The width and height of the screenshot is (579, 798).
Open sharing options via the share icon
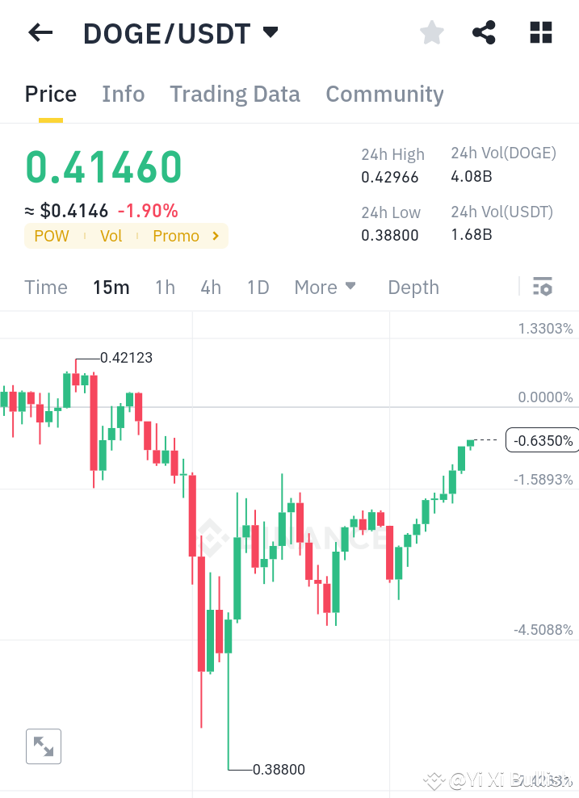(484, 32)
